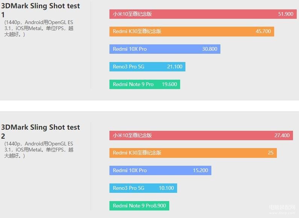Click the watermark logo in the corner
Screen dimensions: 299x218
click(x=282, y=209)
